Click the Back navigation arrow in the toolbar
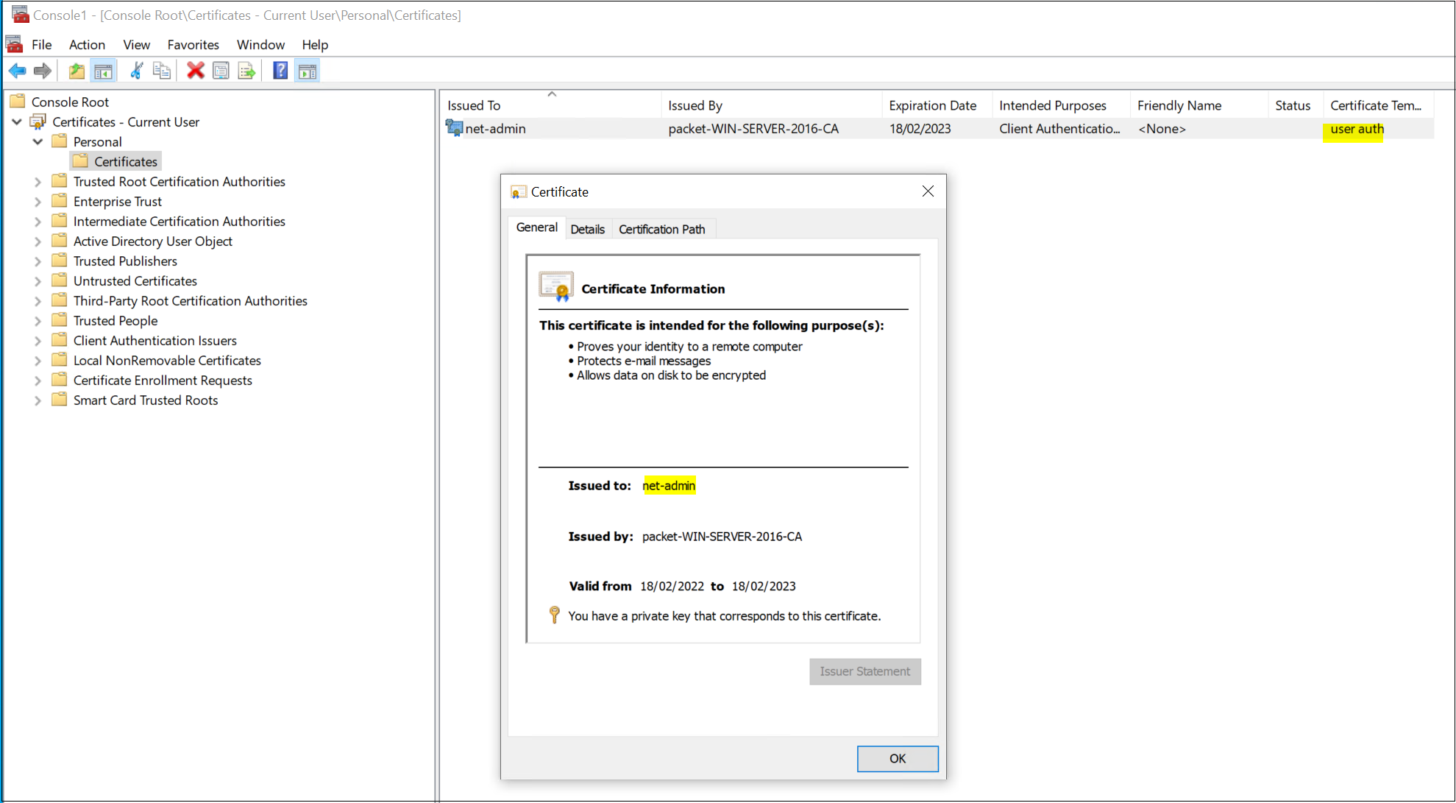The width and height of the screenshot is (1456, 803). click(17, 70)
